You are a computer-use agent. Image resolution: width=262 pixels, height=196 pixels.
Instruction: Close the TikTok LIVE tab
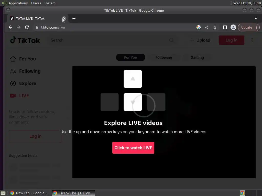[x=64, y=18]
